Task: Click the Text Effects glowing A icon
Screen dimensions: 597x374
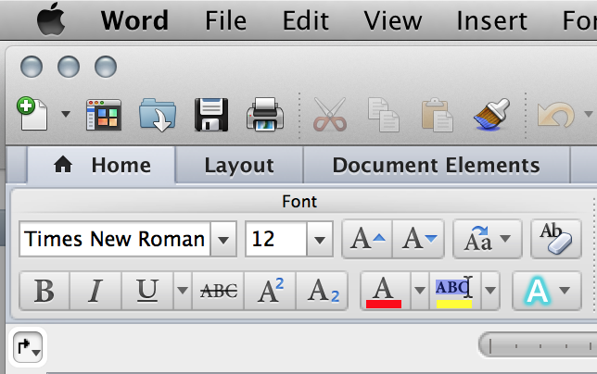Action: (x=537, y=291)
